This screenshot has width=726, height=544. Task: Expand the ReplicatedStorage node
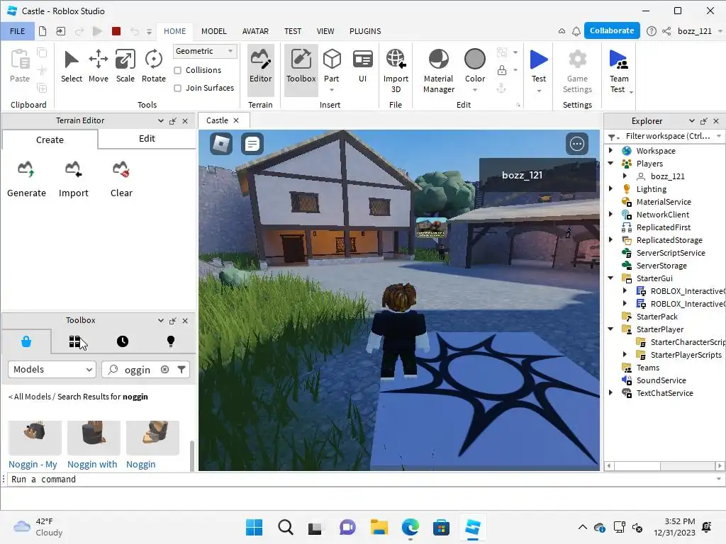click(x=610, y=239)
